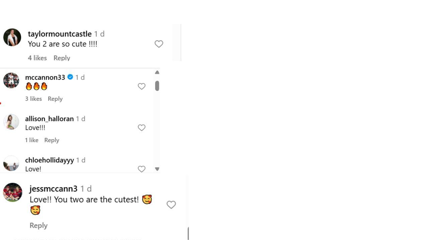
Task: Heart allison_halloran's Love!!! comment
Action: click(x=142, y=128)
